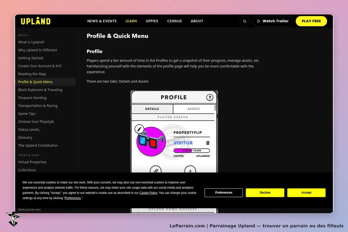
Task: Open Choose Your Playstyle page
Action: click(x=36, y=122)
